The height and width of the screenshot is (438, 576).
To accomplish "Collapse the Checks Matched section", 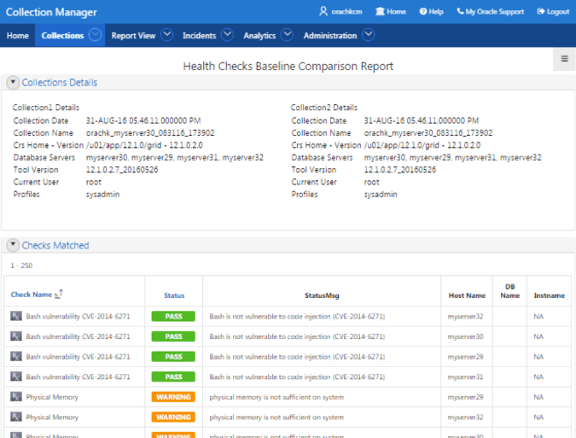I will coord(13,245).
